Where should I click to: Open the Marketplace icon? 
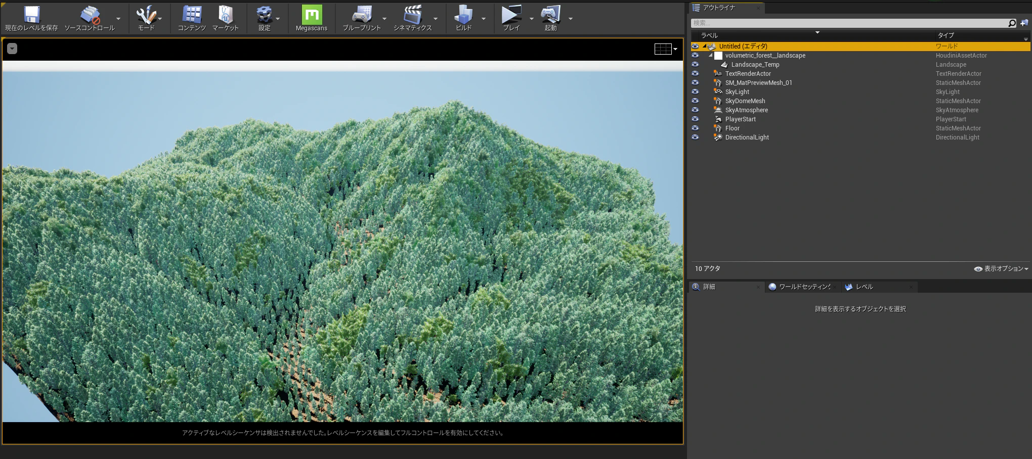tap(225, 15)
